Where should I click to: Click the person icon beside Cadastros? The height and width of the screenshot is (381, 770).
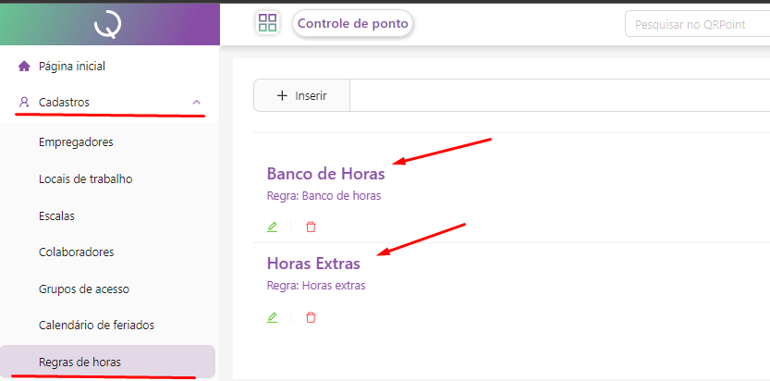pos(25,103)
